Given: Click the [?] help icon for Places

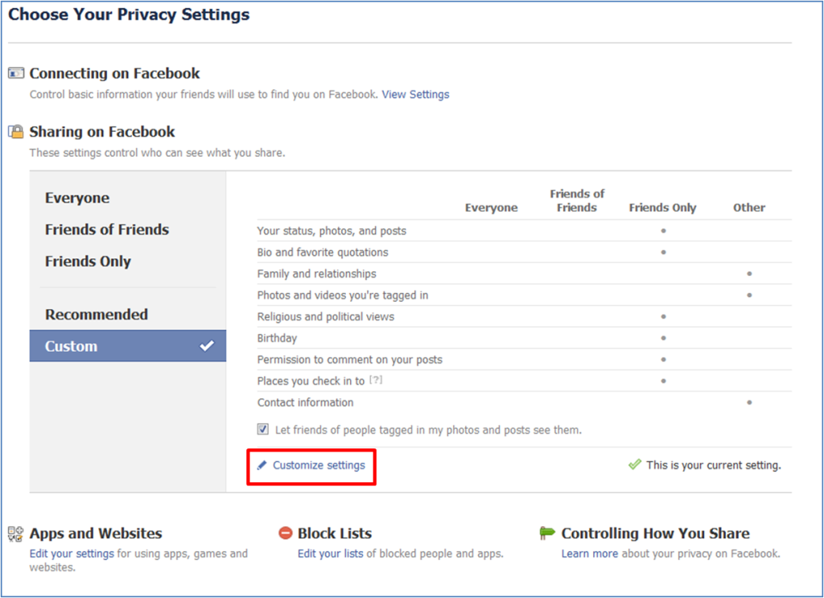Looking at the screenshot, I should pyautogui.click(x=376, y=379).
